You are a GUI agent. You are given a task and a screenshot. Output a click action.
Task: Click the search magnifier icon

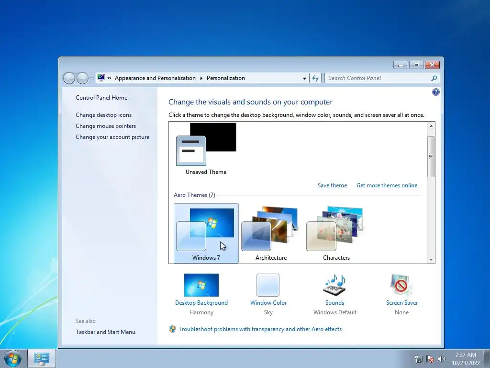pos(434,78)
